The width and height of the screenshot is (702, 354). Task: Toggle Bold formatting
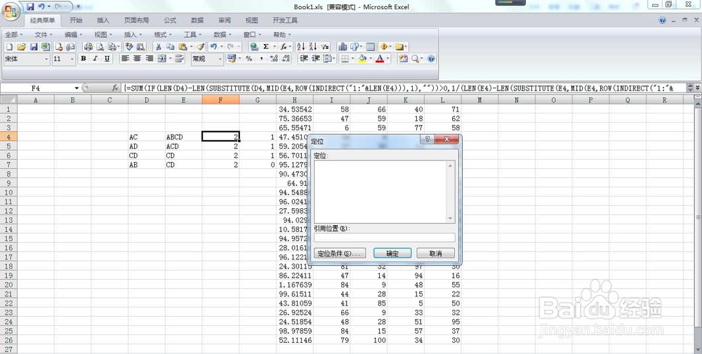click(x=84, y=59)
